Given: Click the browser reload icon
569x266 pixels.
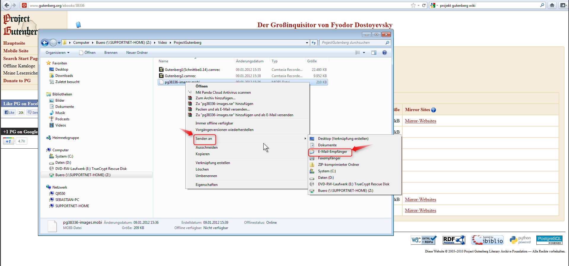Looking at the screenshot, I should pos(424,5).
